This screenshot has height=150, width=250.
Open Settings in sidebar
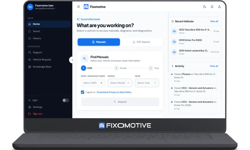tap(48, 107)
